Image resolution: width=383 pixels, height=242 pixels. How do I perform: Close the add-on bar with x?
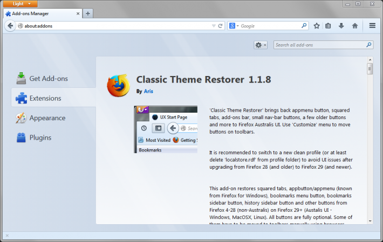coord(7,236)
